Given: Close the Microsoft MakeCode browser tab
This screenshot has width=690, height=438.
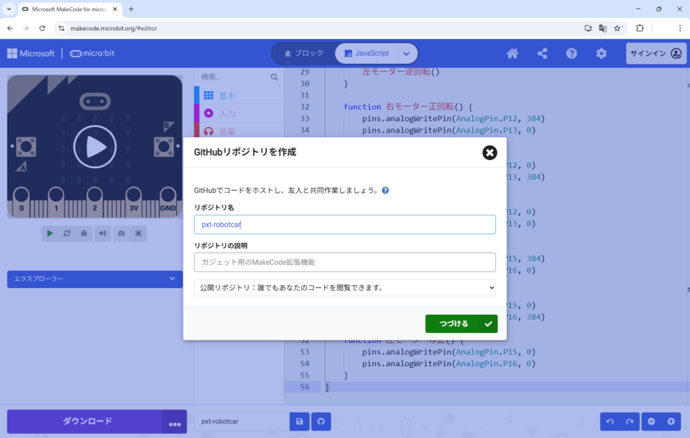Looking at the screenshot, I should point(115,9).
